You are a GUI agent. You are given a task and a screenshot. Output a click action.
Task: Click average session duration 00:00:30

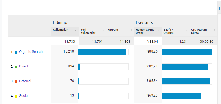click(206, 42)
